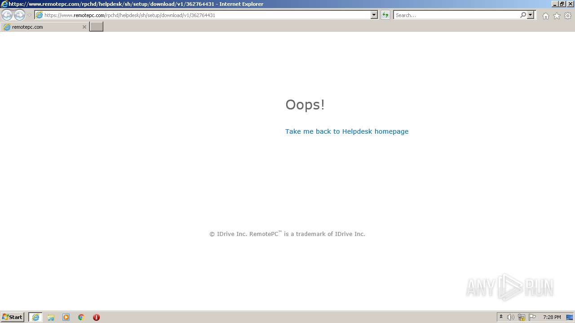Click the page icon left of the URL

(40, 15)
